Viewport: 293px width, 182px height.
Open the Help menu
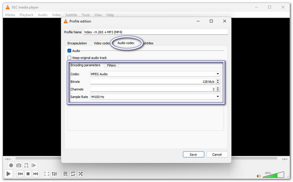(110, 15)
